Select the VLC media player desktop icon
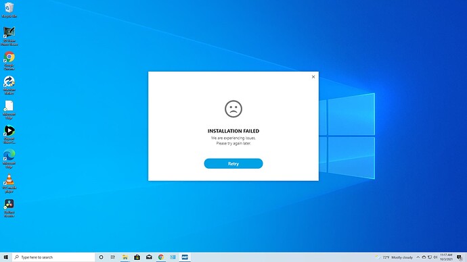The image size is (467, 262). (x=9, y=183)
